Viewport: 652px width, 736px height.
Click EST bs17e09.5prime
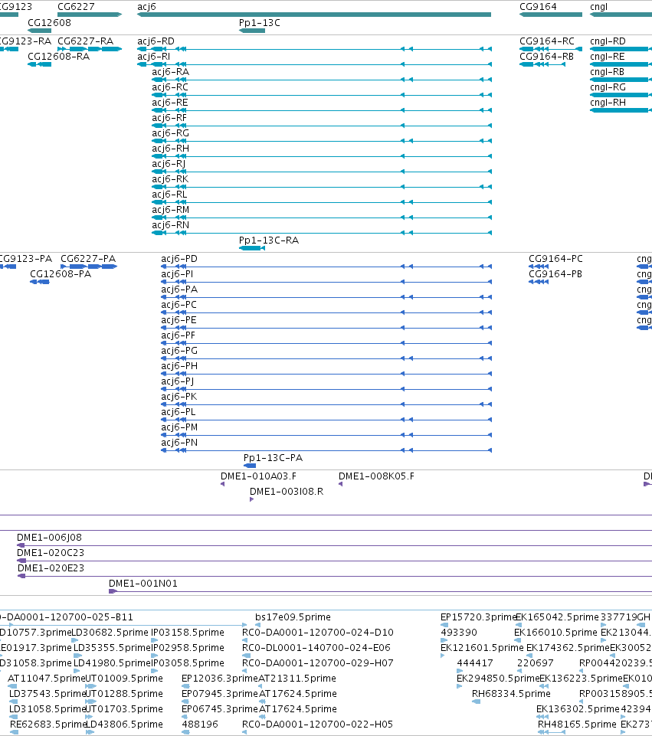293,617
